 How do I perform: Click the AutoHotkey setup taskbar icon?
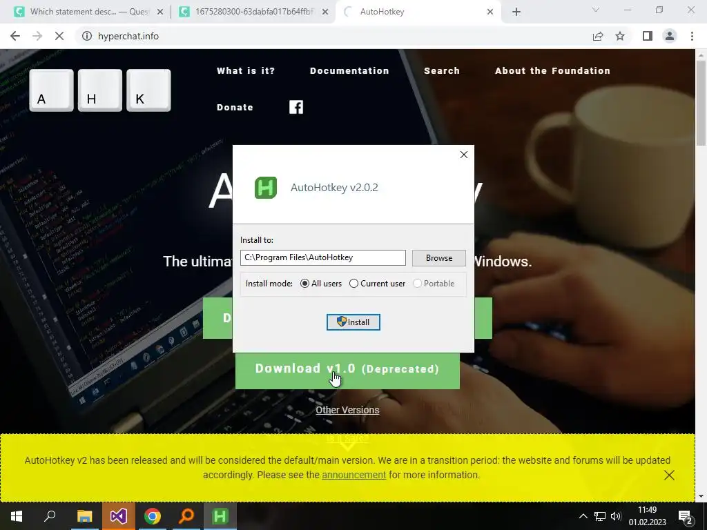(220, 516)
